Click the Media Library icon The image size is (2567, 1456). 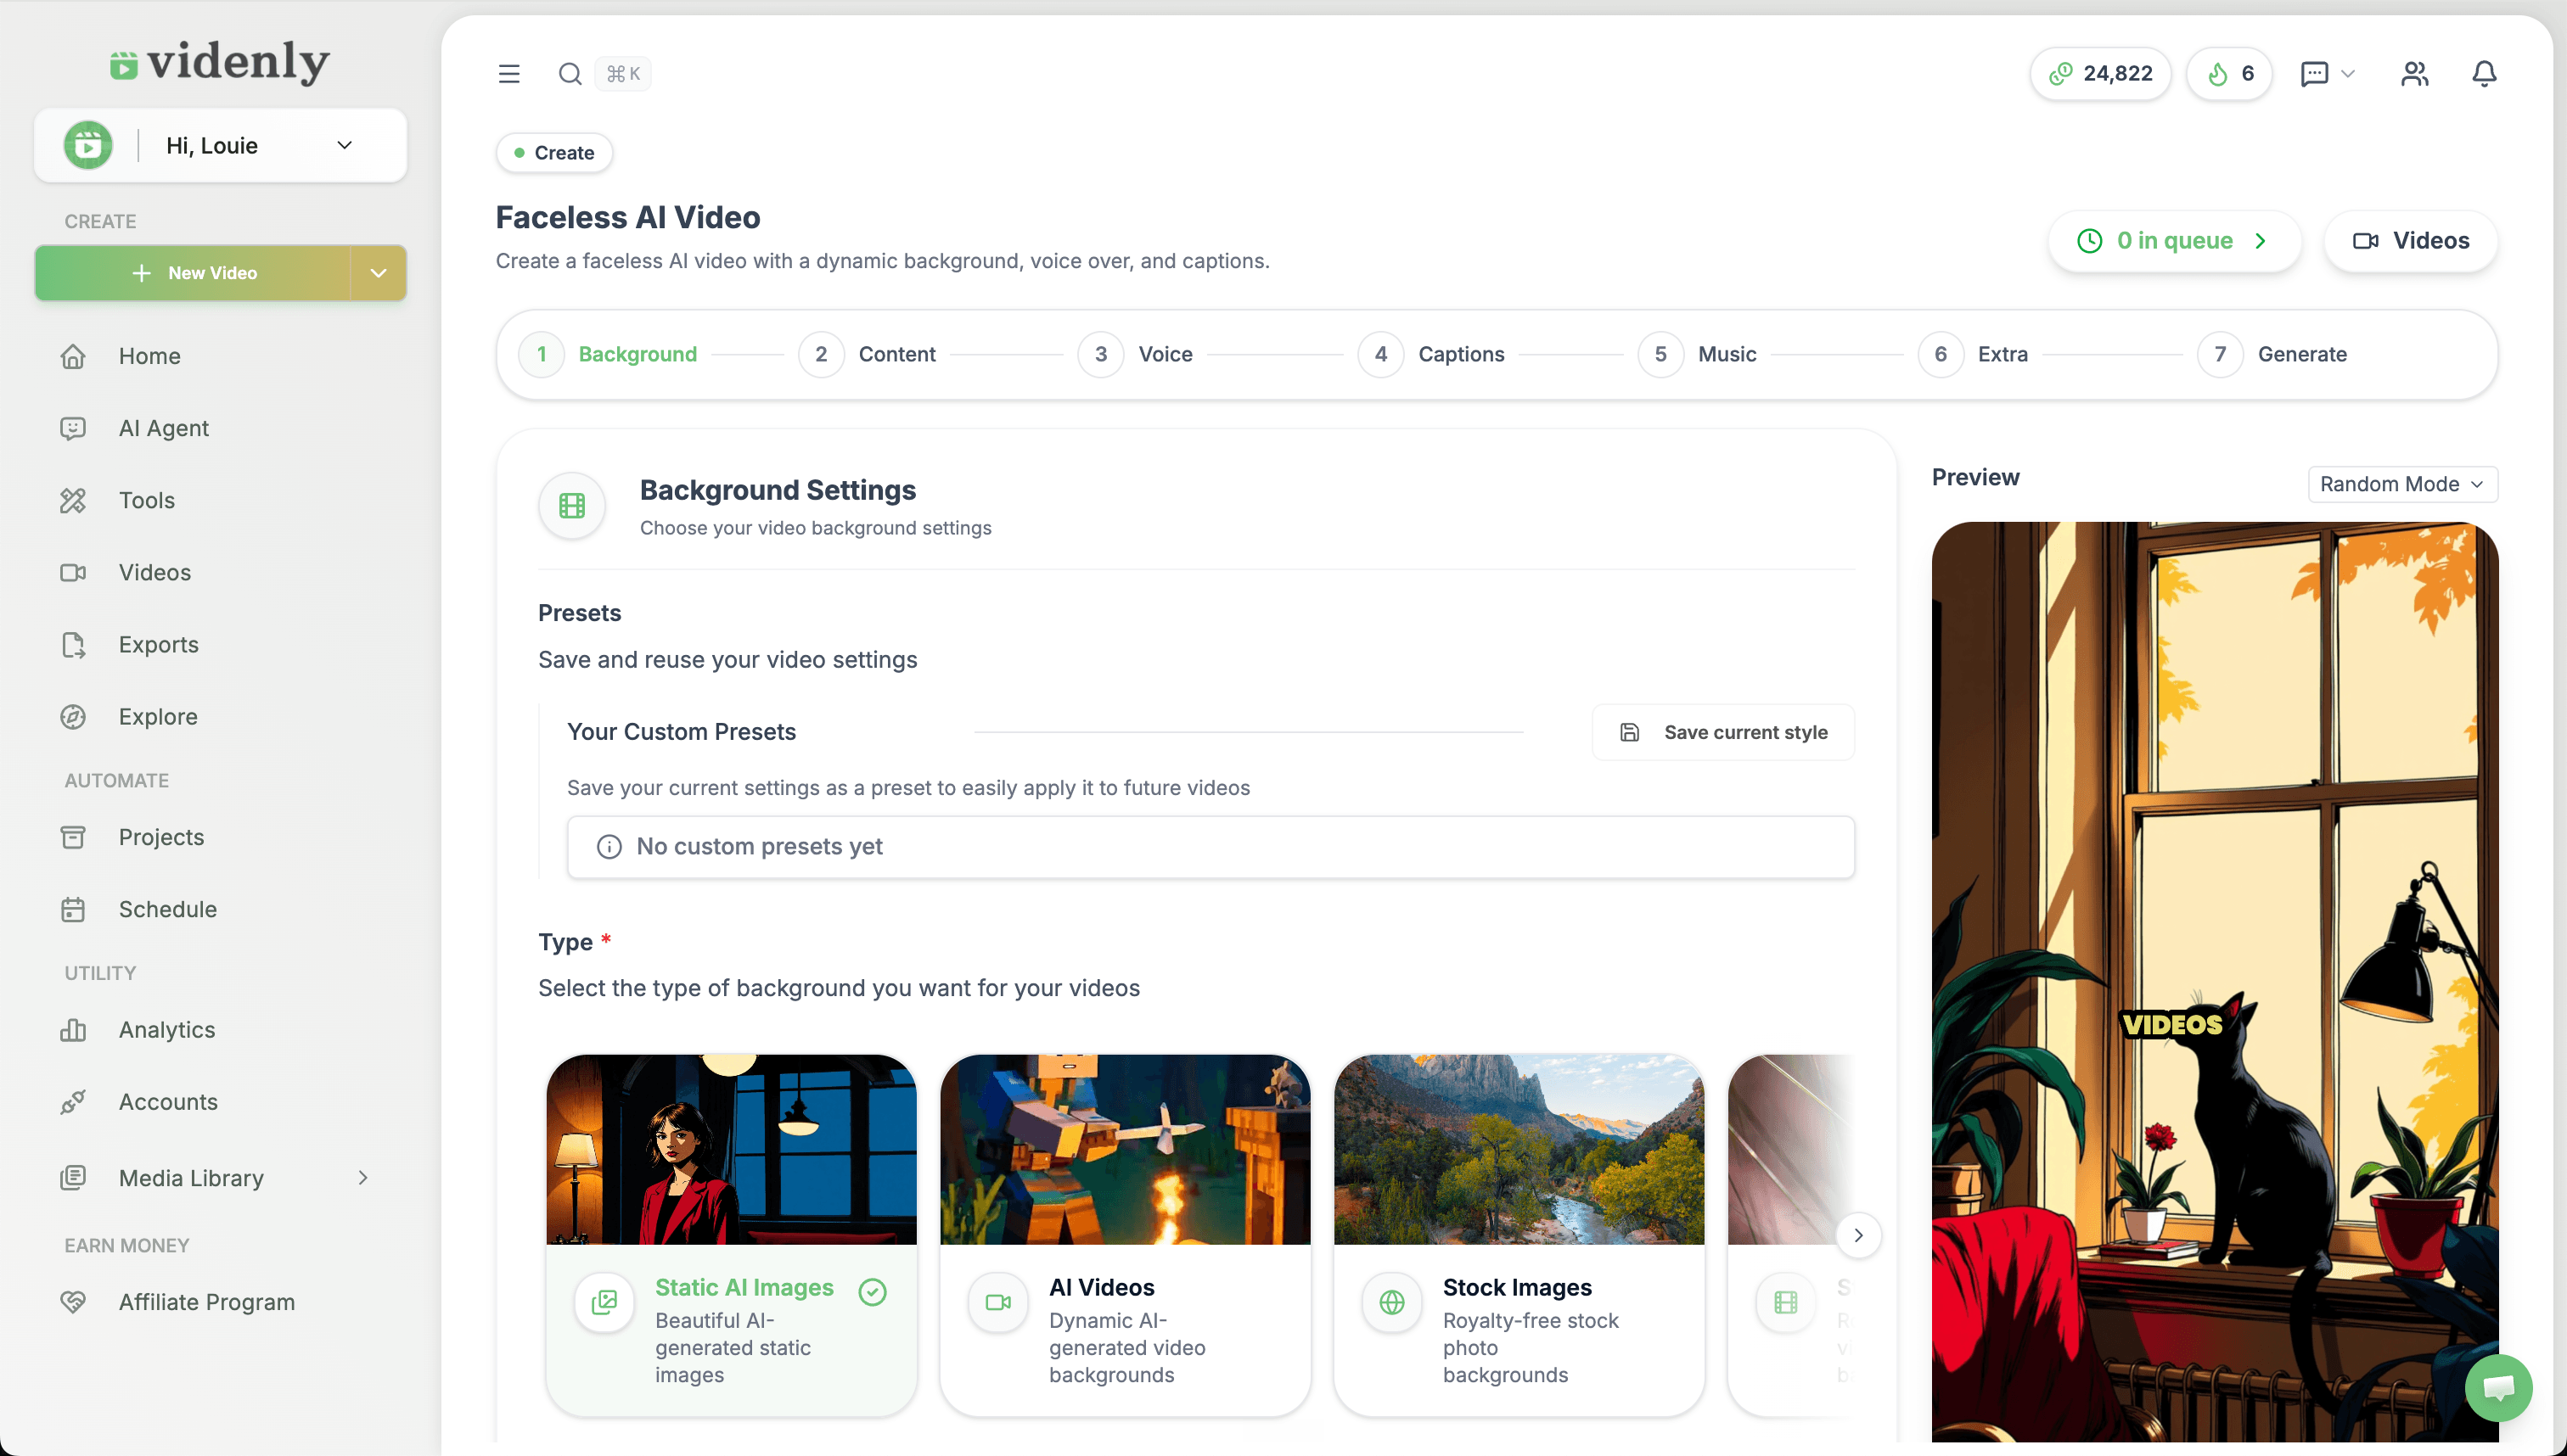click(73, 1178)
